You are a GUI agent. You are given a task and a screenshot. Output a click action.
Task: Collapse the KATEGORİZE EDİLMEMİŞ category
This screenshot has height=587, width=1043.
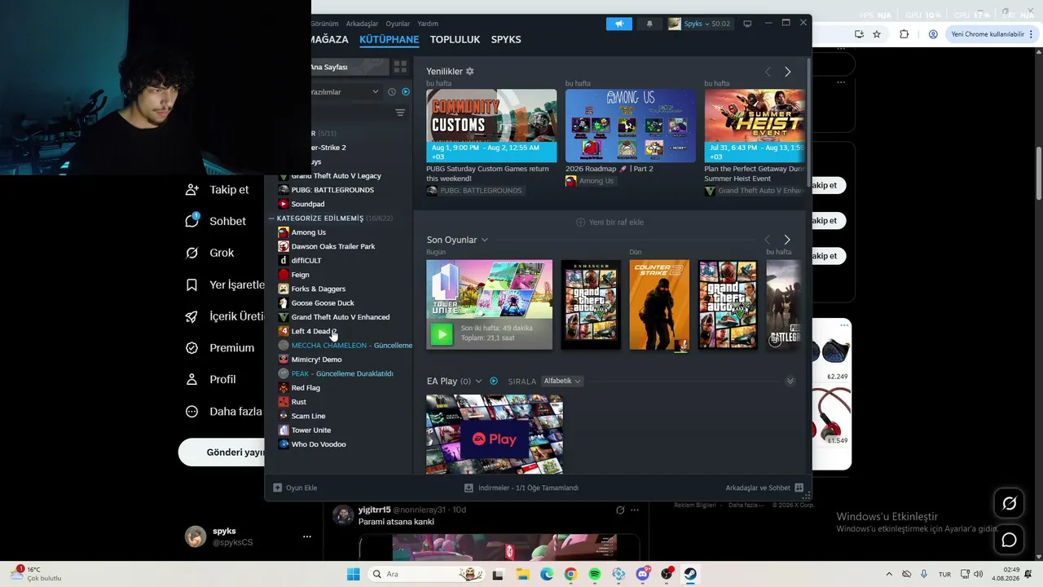tap(272, 218)
